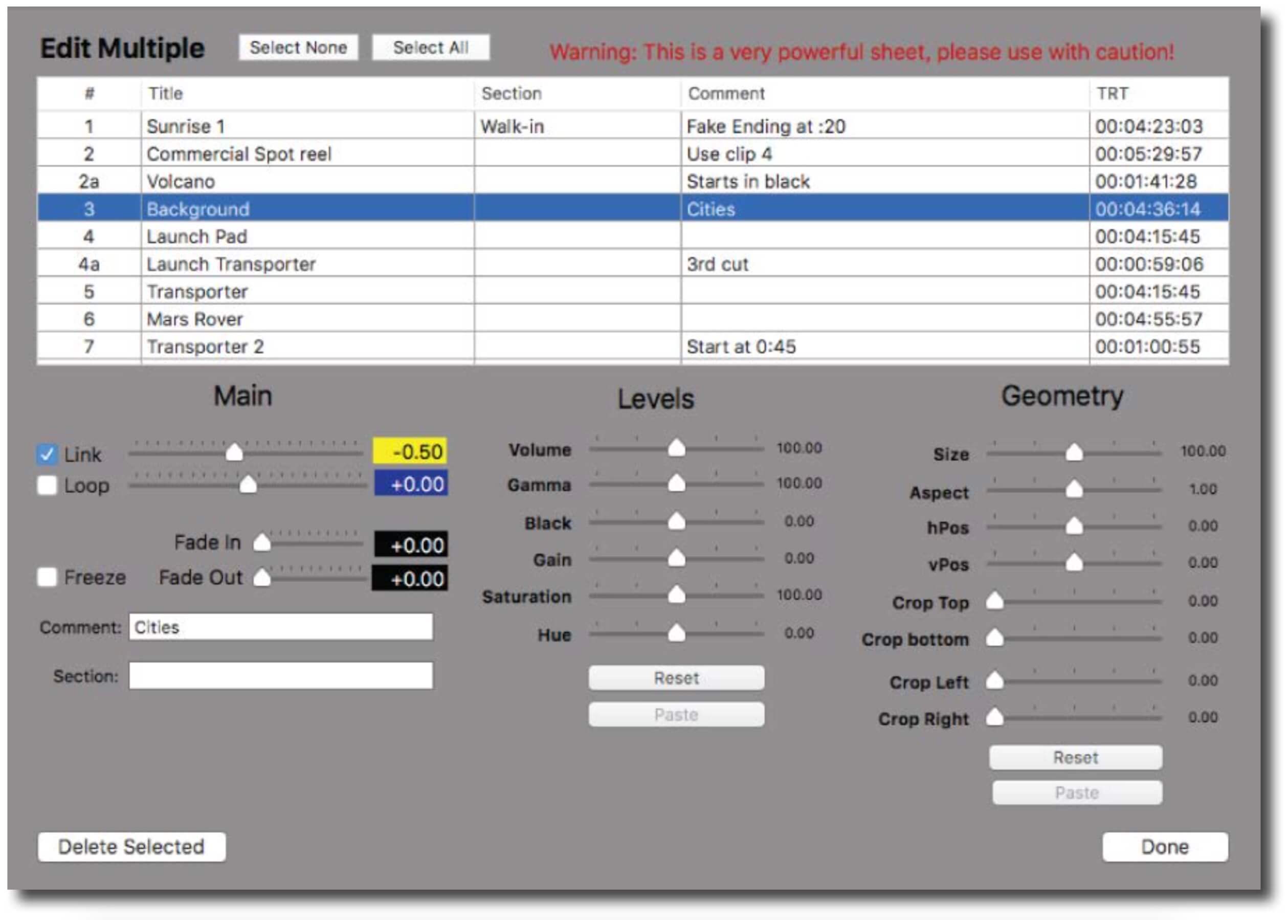Click the Comment input field
The image size is (1288, 920).
click(281, 626)
